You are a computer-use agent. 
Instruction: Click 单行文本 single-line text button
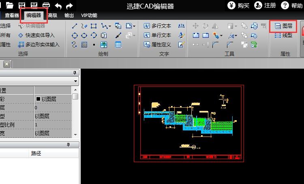coord(157,35)
